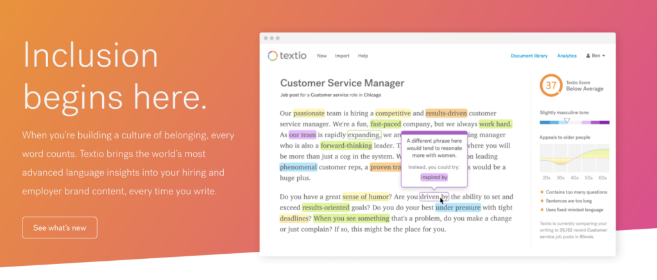Image resolution: width=657 pixels, height=280 pixels.
Task: Go to the Document library link
Action: (529, 56)
